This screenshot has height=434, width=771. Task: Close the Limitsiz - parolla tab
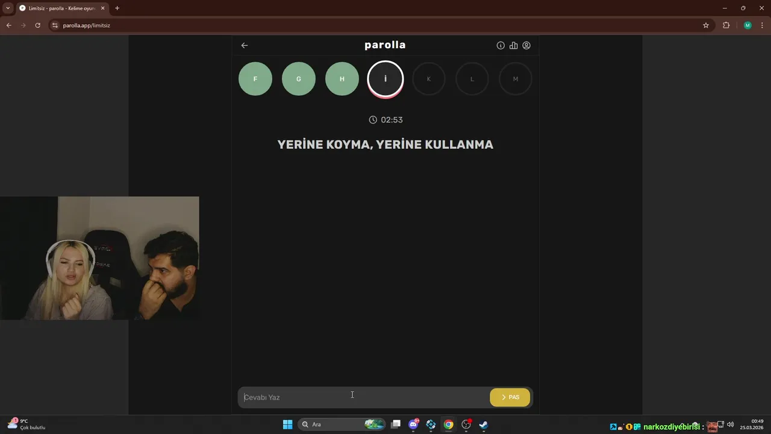coord(102,8)
